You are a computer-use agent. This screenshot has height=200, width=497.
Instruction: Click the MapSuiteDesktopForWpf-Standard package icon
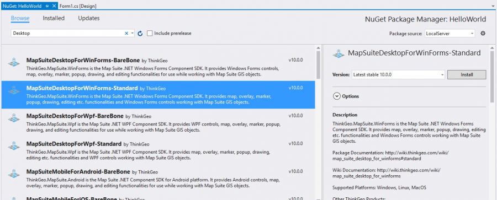pos(14,145)
